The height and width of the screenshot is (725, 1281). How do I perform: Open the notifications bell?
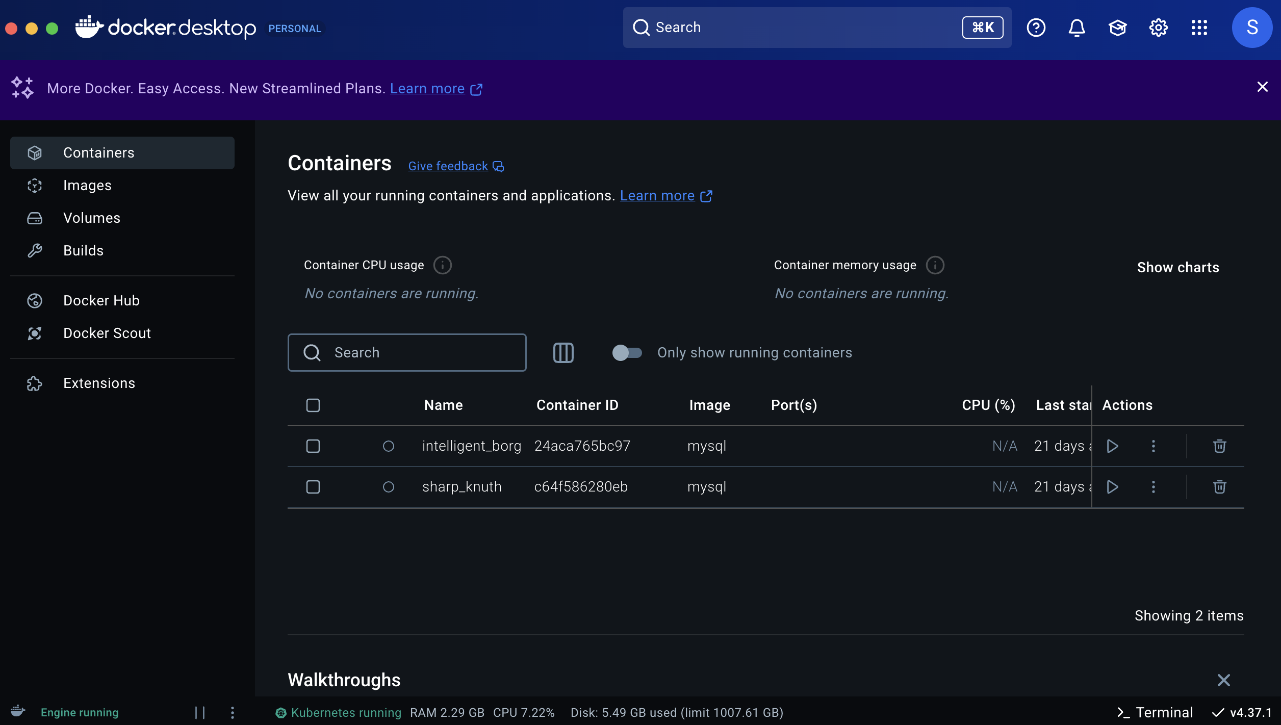click(x=1077, y=28)
